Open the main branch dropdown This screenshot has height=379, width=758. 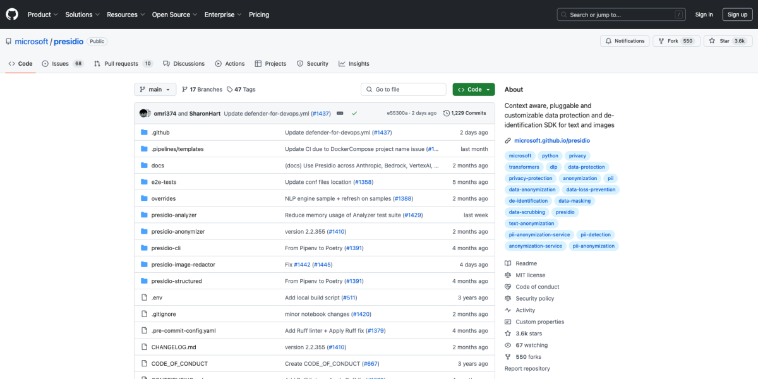pos(155,90)
